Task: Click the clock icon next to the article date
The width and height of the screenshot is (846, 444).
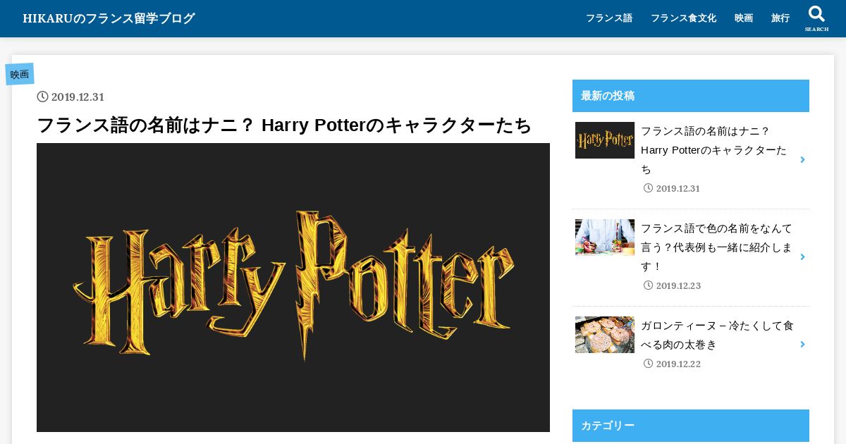Action: (x=43, y=97)
